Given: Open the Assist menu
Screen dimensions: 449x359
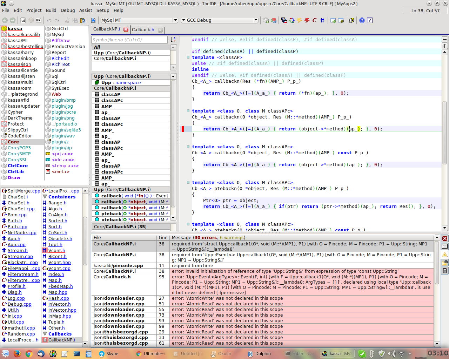Looking at the screenshot, I should [86, 10].
